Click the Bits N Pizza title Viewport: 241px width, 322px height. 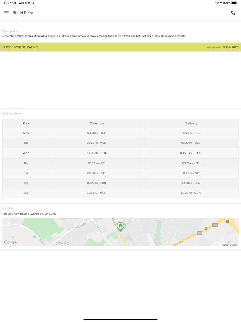pos(23,13)
